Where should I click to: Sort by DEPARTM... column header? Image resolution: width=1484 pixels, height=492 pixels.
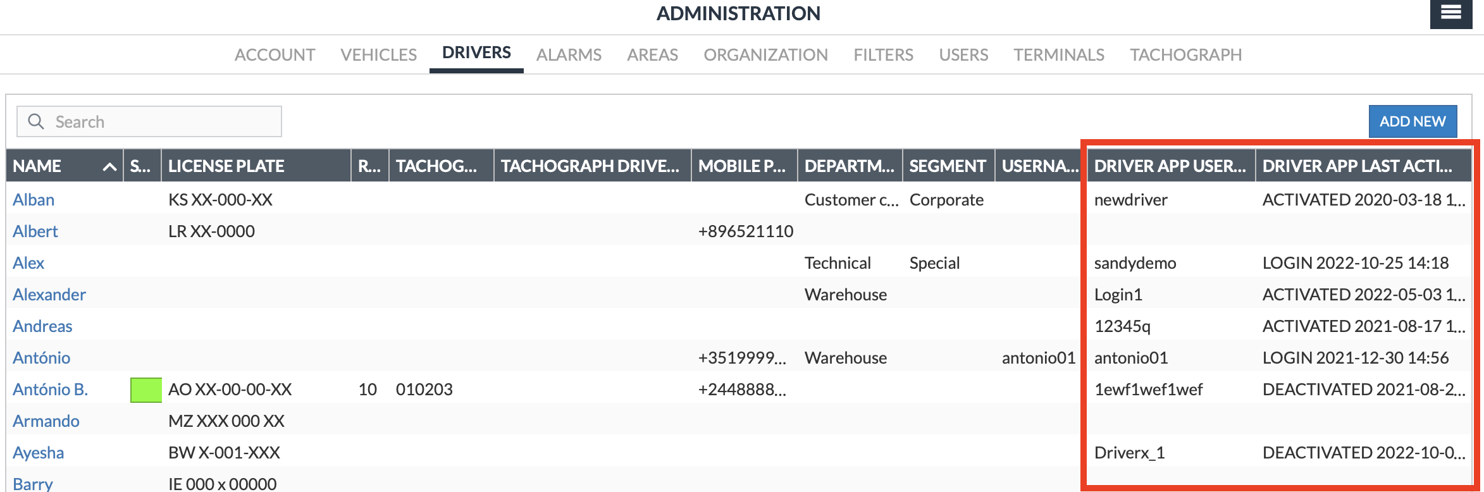tap(850, 166)
